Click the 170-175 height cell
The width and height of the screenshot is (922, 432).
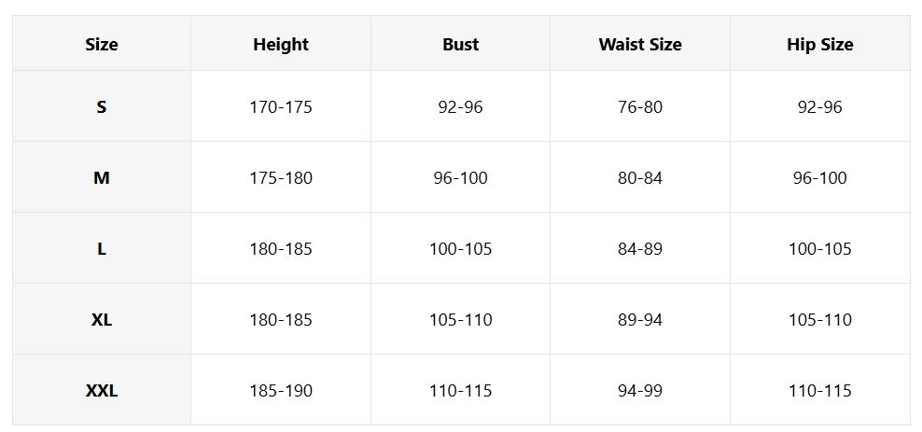coord(281,107)
